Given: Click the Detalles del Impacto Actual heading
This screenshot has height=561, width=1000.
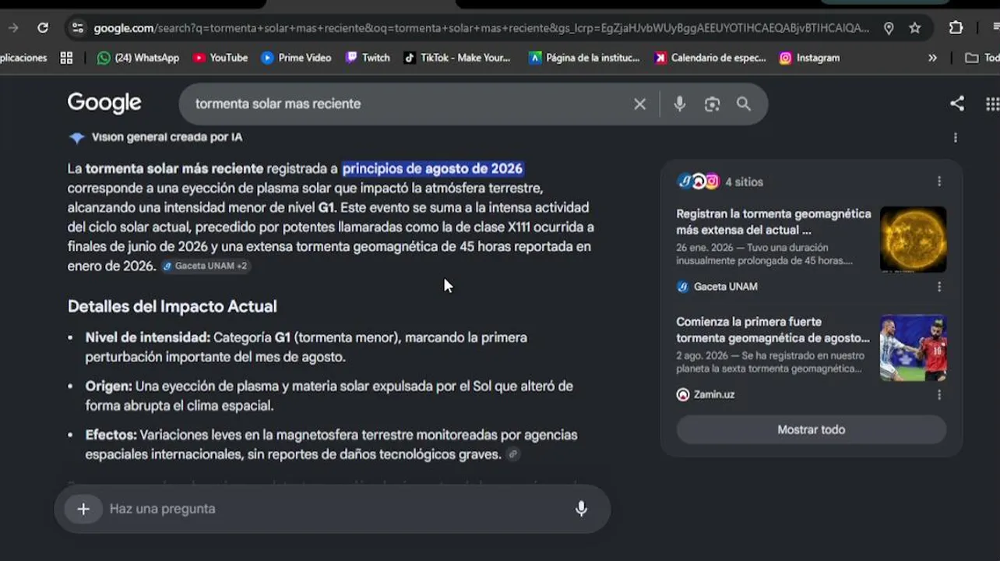Looking at the screenshot, I should click(x=172, y=306).
